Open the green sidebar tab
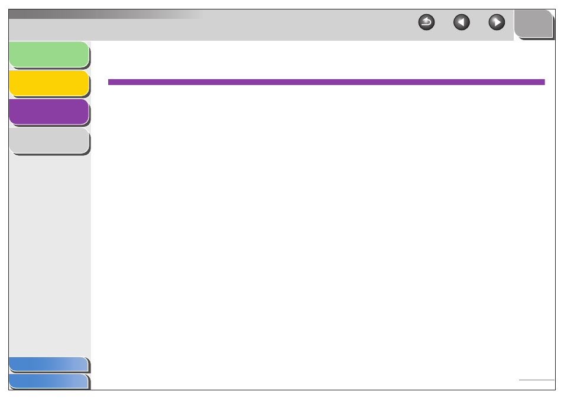 [49, 54]
